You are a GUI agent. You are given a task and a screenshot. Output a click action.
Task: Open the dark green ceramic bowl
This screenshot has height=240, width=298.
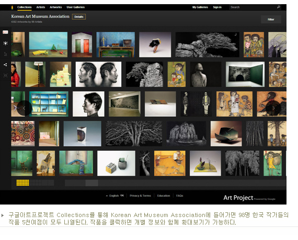tap(226, 134)
